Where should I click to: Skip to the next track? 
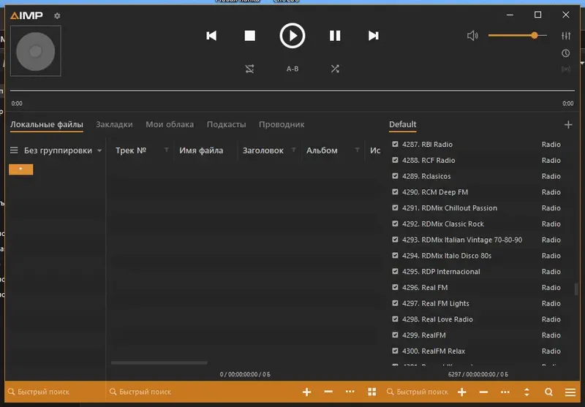(x=374, y=36)
